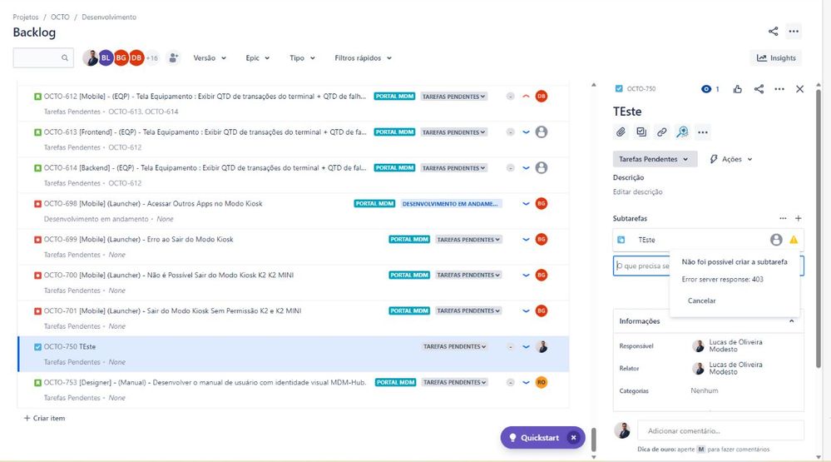
Task: Open the Quickstart panel
Action: click(535, 438)
